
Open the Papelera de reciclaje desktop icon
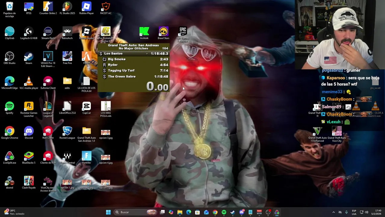pos(10,9)
